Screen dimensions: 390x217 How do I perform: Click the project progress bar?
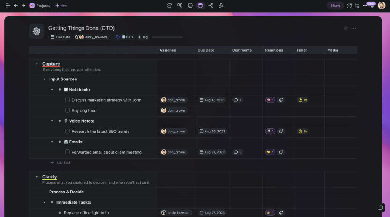click(167, 37)
